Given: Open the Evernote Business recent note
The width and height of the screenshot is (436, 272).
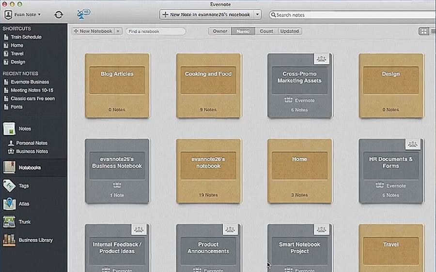Looking at the screenshot, I should pyautogui.click(x=30, y=82).
